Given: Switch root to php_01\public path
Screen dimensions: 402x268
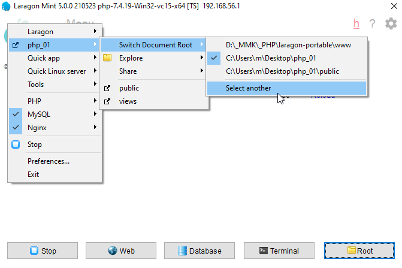Looking at the screenshot, I should 282,71.
